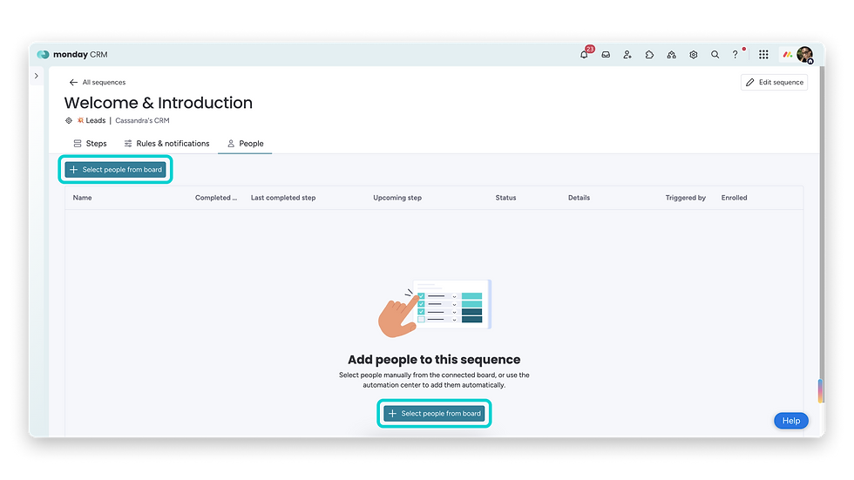
Task: Expand the collapsed left sidebar
Action: [x=37, y=76]
